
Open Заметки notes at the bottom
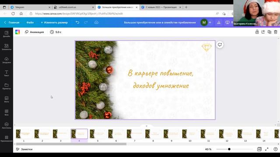tap(24, 149)
